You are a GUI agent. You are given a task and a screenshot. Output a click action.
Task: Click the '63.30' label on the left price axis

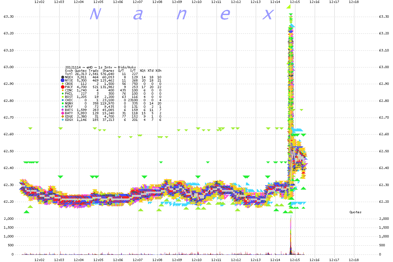coord(9,17)
